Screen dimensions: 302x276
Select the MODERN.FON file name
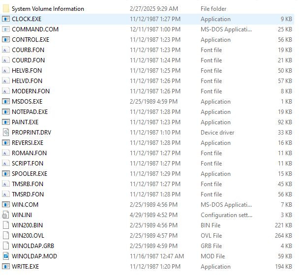pyautogui.click(x=30, y=91)
